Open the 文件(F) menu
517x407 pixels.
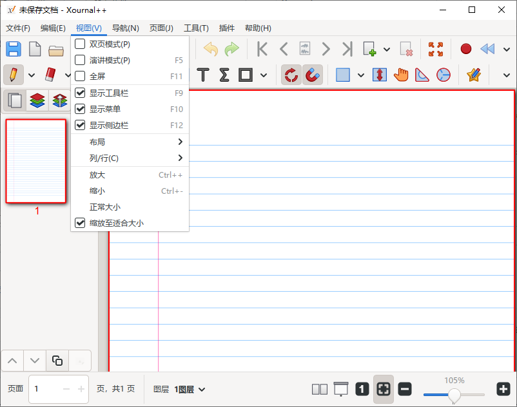pos(18,28)
